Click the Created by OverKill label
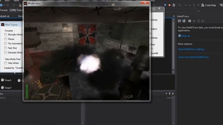223x125 pixels. click(13, 68)
